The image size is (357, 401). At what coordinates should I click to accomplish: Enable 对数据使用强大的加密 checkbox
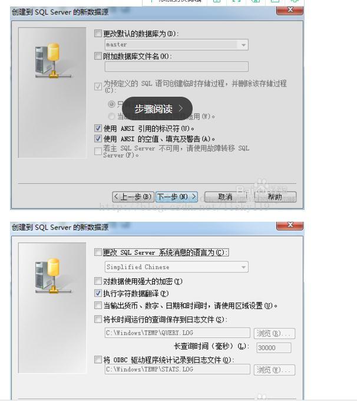pos(98,281)
